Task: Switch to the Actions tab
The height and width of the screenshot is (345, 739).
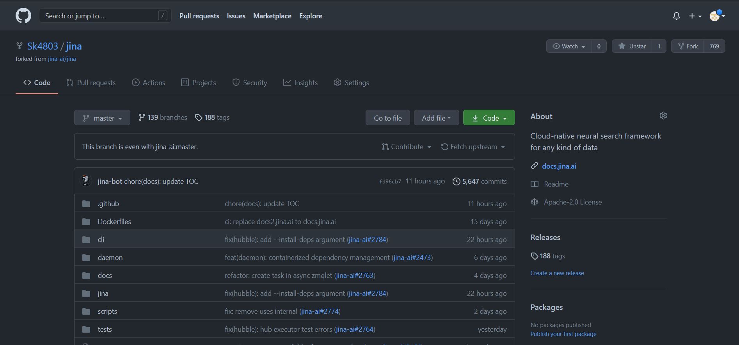Action: 148,83
